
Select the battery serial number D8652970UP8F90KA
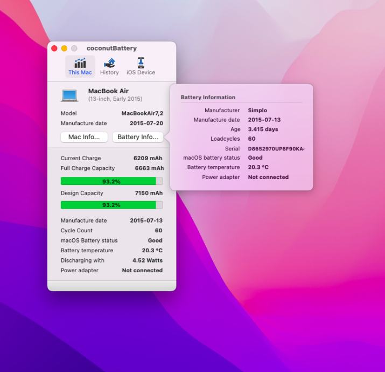pos(276,149)
